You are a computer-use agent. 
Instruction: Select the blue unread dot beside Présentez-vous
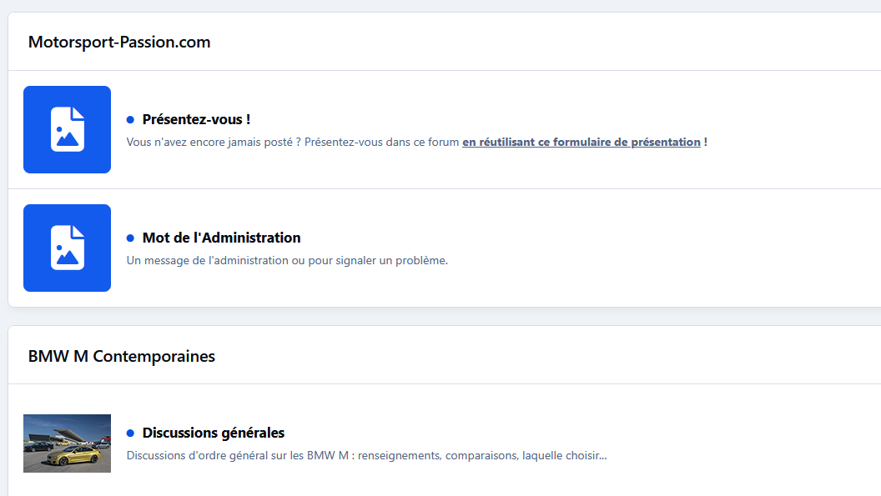[x=130, y=120]
